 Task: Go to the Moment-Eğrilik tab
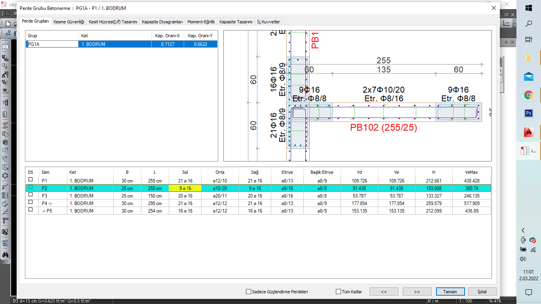click(201, 22)
